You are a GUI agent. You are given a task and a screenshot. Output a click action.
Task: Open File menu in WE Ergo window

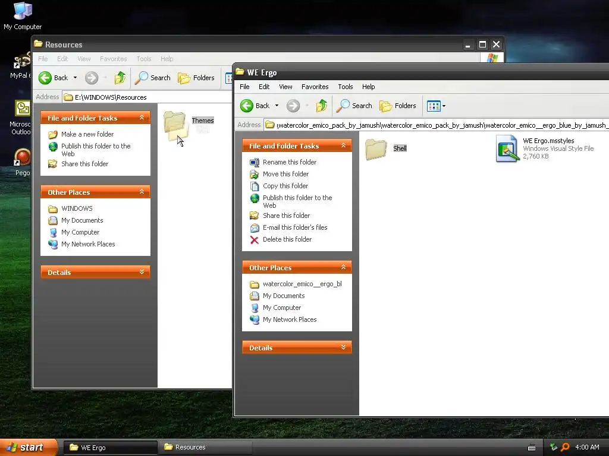pos(244,87)
